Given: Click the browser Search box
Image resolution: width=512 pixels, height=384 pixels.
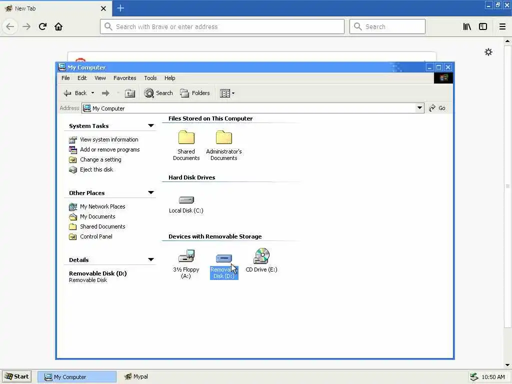Looking at the screenshot, I should point(387,26).
